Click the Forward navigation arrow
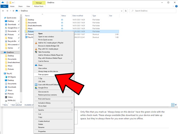The width and height of the screenshot is (178, 134). pyautogui.click(x=7, y=11)
